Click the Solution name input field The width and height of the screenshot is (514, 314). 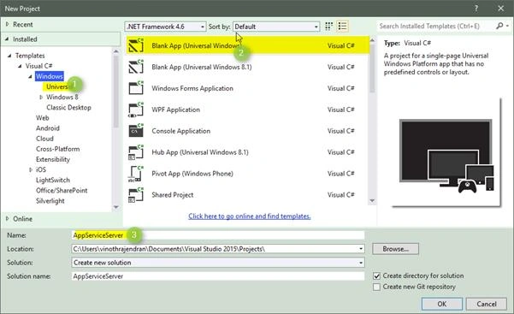pos(218,276)
